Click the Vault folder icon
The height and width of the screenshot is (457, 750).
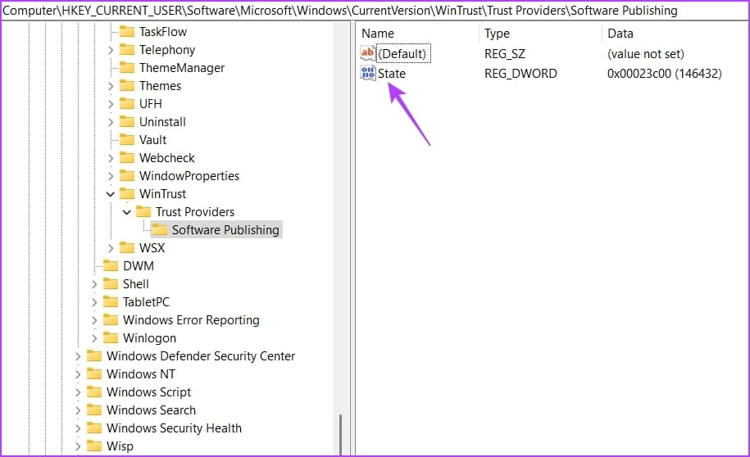tap(127, 139)
